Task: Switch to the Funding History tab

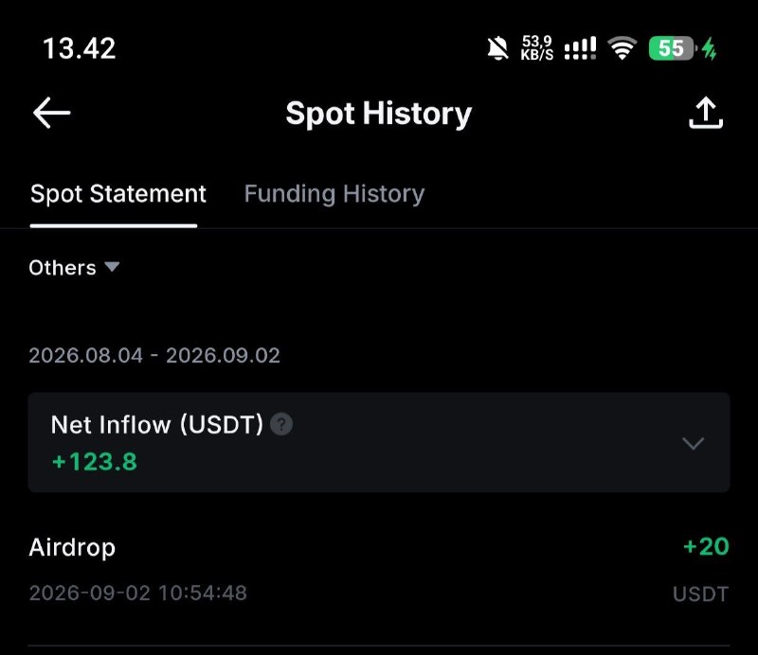Action: pyautogui.click(x=334, y=194)
